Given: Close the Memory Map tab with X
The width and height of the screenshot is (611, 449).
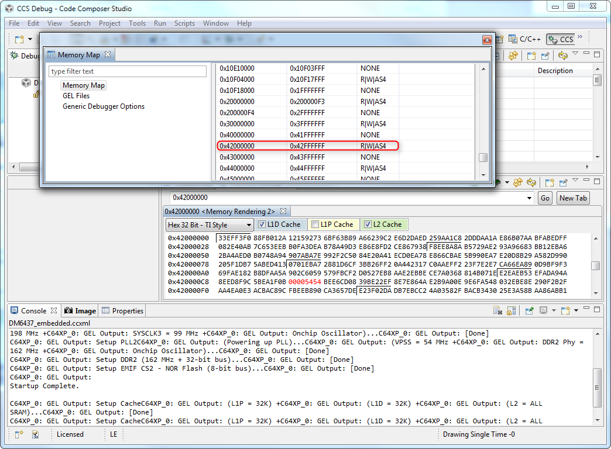Looking at the screenshot, I should 108,54.
